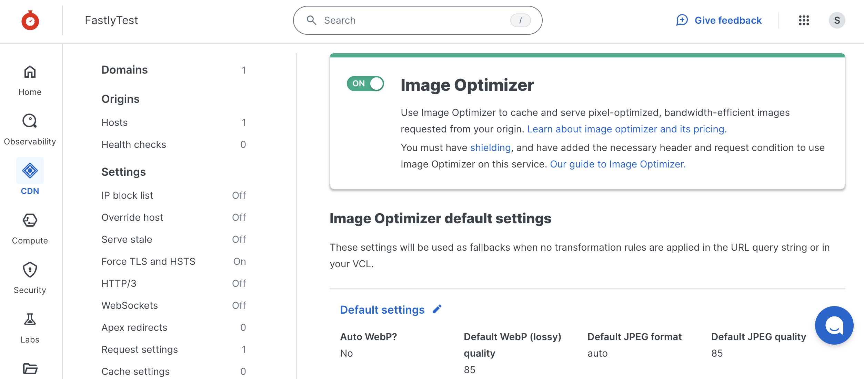The width and height of the screenshot is (864, 379).
Task: Click the Security label in left rail
Action: pyautogui.click(x=30, y=290)
